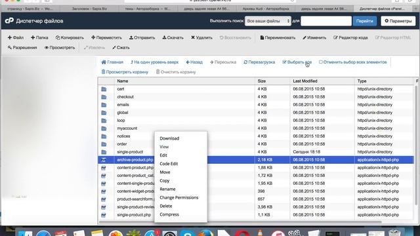
Task: Sort by the Type column header
Action: (x=362, y=81)
